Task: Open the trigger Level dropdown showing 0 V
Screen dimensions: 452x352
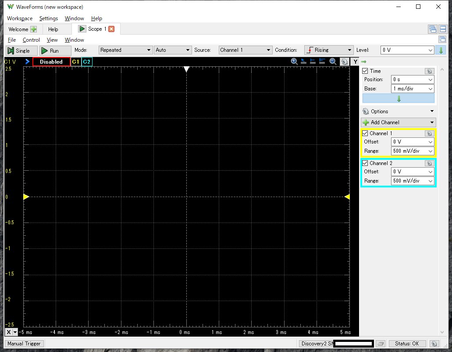Action: (x=407, y=50)
